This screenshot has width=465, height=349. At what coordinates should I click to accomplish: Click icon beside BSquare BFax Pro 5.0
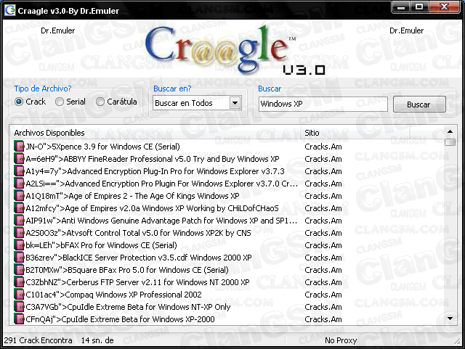(x=19, y=270)
